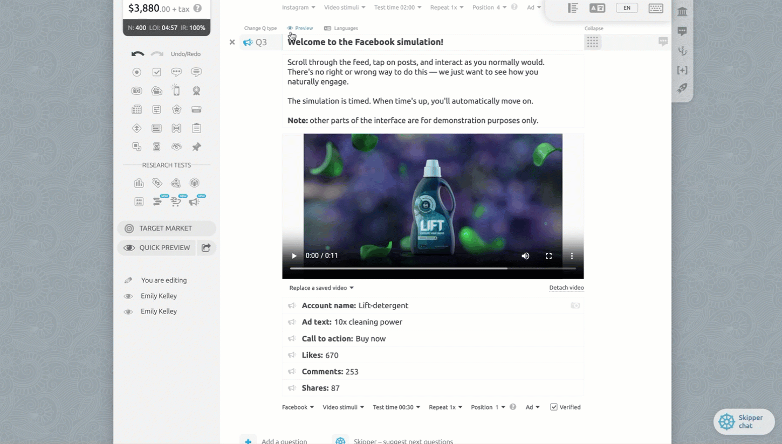Click the translate languages icon in top bar
This screenshot has height=444, width=782.
(597, 8)
